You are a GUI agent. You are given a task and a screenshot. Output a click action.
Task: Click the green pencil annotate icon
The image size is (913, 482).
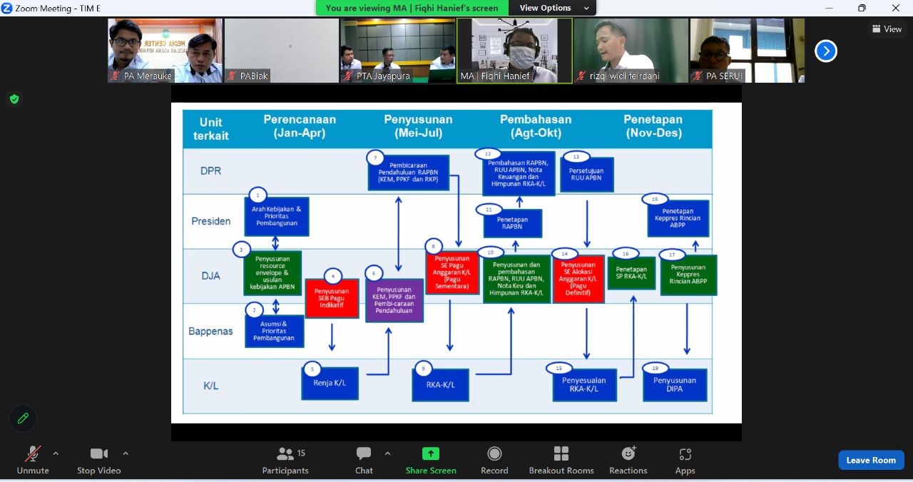click(23, 419)
